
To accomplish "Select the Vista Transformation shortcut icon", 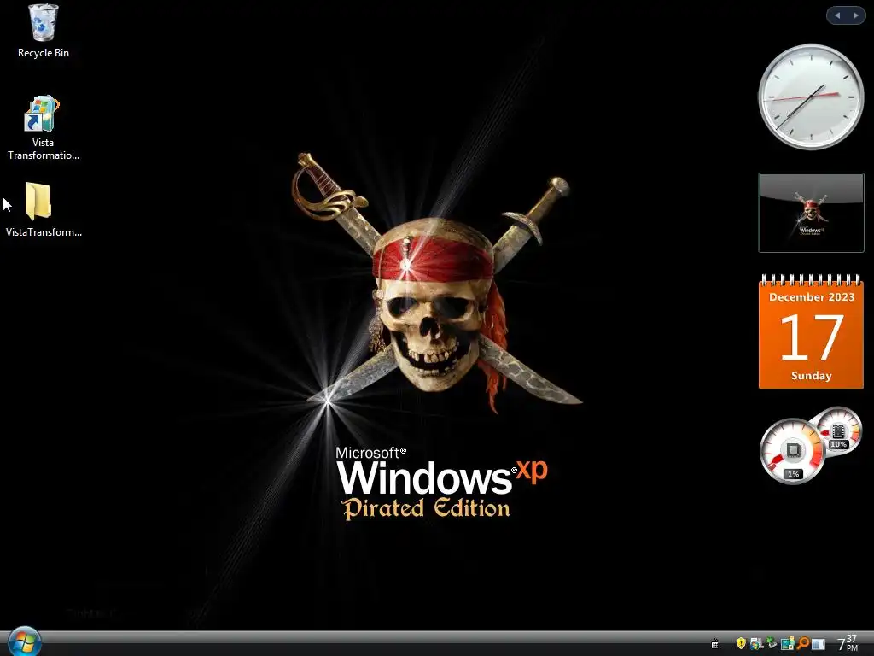I will [43, 128].
